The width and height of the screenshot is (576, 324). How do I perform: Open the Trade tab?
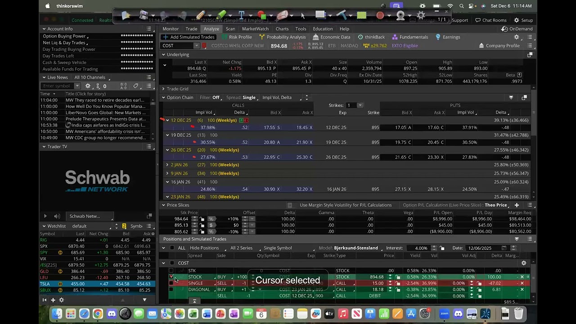191,29
